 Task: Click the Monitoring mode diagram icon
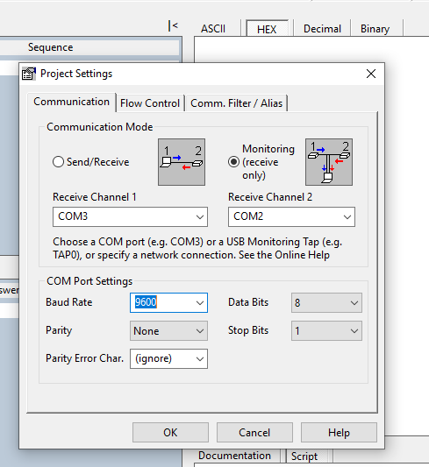tap(328, 162)
